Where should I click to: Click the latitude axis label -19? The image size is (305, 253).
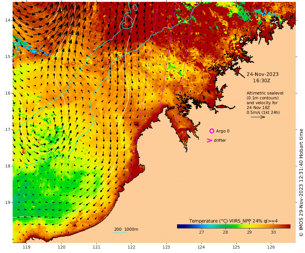tap(7, 202)
